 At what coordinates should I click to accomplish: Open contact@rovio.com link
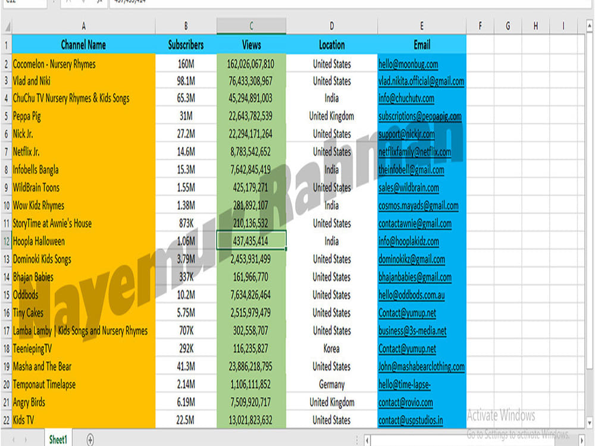[x=406, y=403]
